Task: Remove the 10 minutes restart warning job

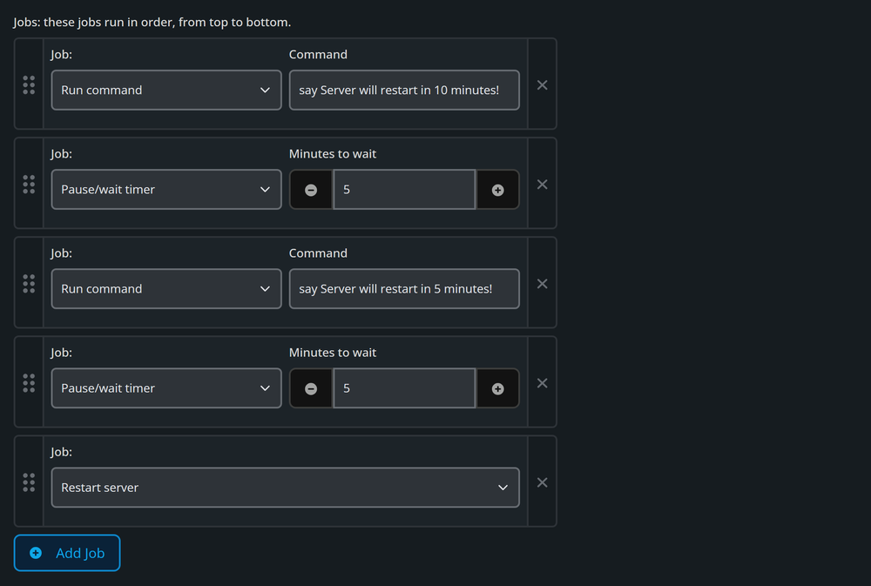Action: tap(542, 85)
